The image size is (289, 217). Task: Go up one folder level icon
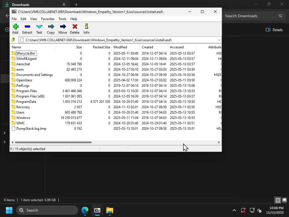[13, 40]
